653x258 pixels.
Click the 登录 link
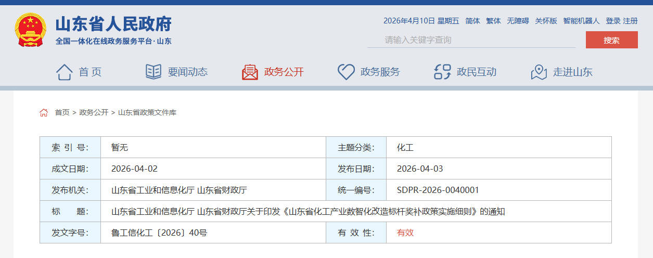[x=613, y=21]
